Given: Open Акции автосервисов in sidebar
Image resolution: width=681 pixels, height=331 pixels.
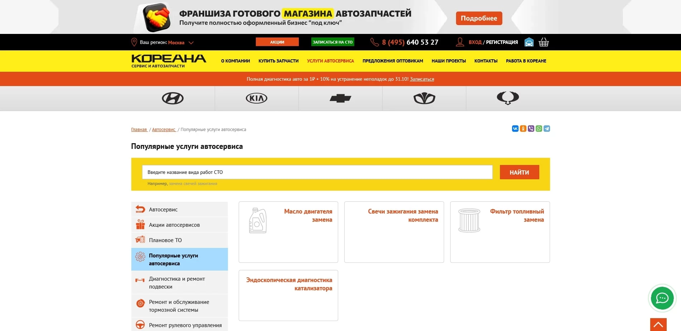Looking at the screenshot, I should (174, 225).
